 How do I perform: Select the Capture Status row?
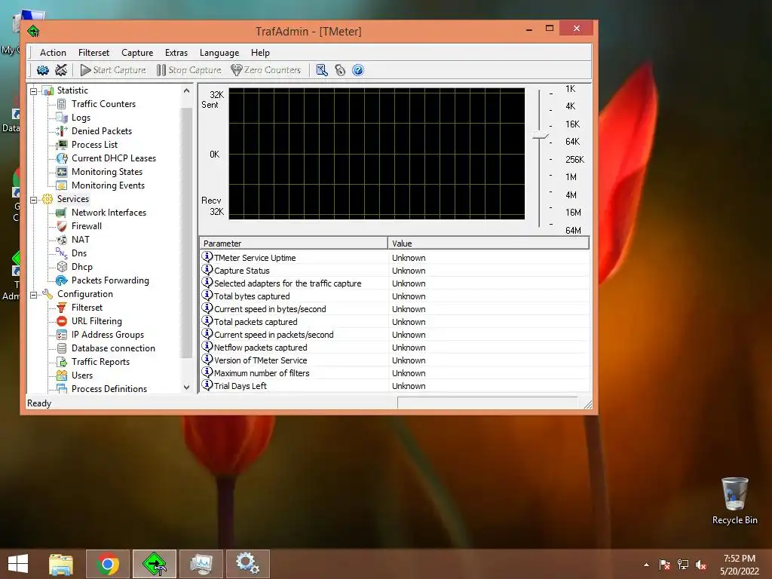pos(394,271)
